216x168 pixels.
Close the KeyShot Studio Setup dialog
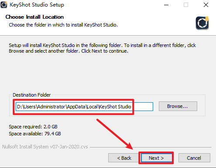pyautogui.click(x=206, y=5)
